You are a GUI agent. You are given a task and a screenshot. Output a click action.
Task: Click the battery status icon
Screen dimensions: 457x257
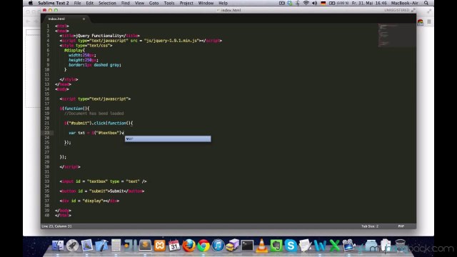332,3
